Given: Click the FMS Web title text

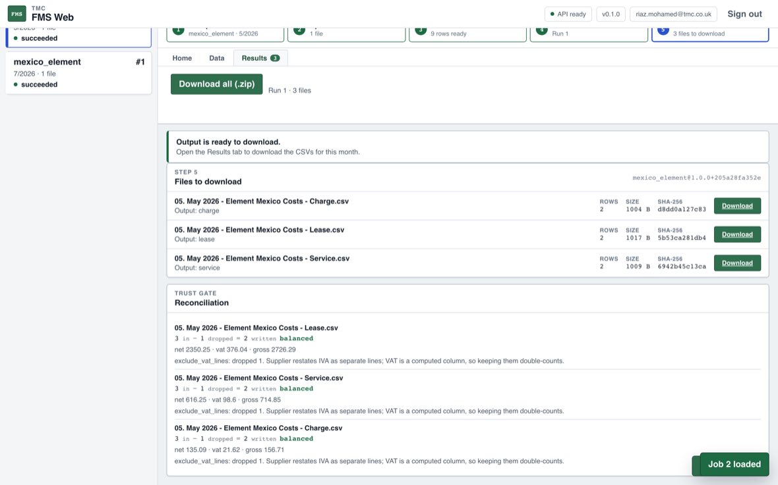Looking at the screenshot, I should [x=53, y=17].
